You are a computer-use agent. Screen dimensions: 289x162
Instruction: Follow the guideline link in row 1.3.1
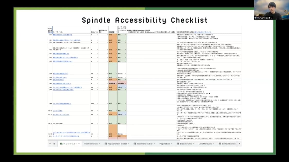pyautogui.click(x=61, y=53)
